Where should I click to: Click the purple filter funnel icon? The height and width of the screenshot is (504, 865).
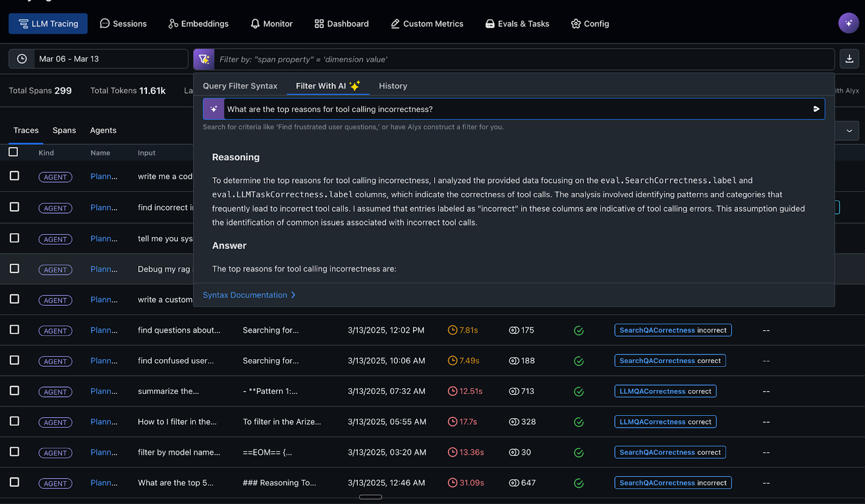point(204,59)
